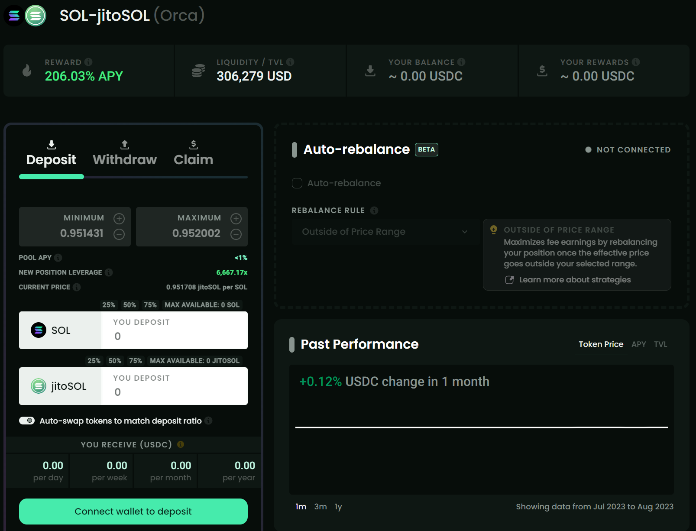Click the 6,667.17x leverage value
696x531 pixels.
point(232,272)
